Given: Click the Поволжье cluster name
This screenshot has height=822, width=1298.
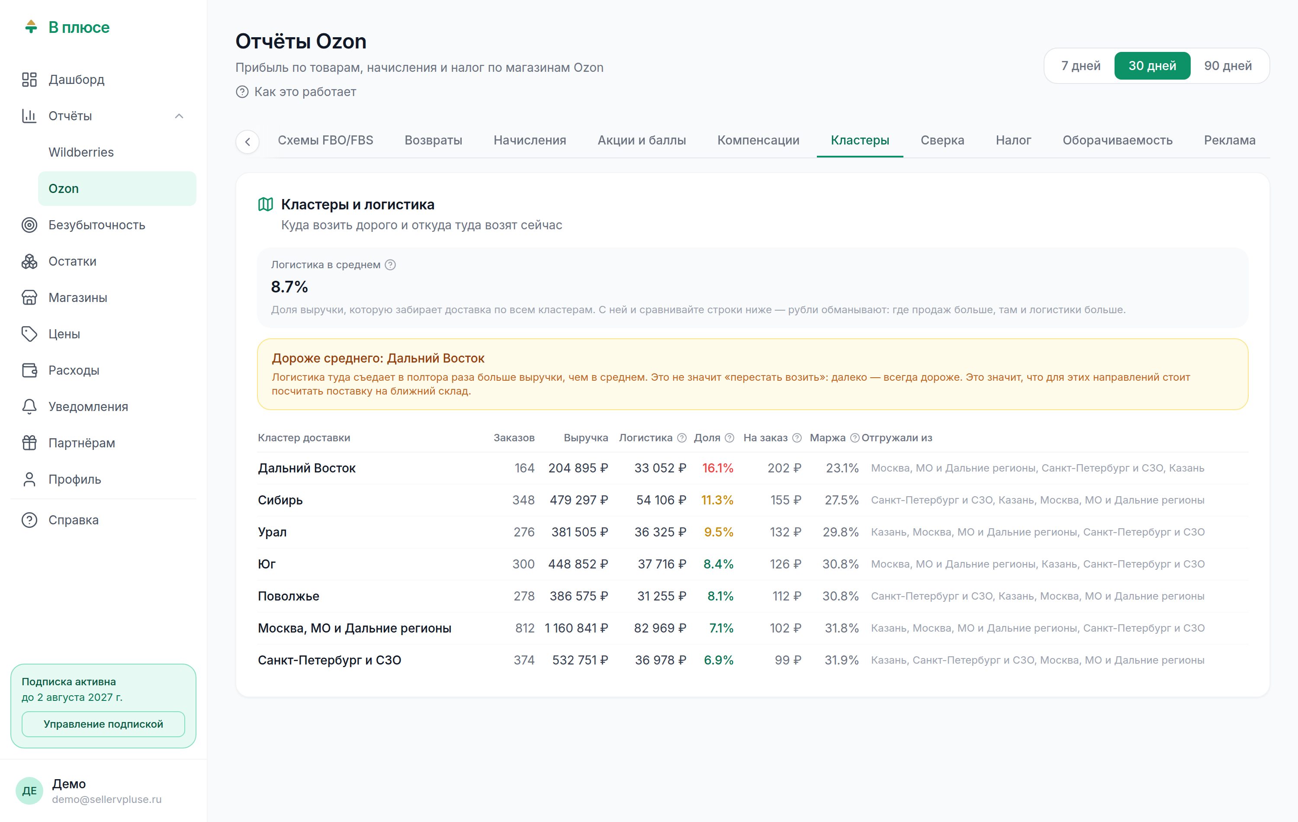Looking at the screenshot, I should pos(289,596).
